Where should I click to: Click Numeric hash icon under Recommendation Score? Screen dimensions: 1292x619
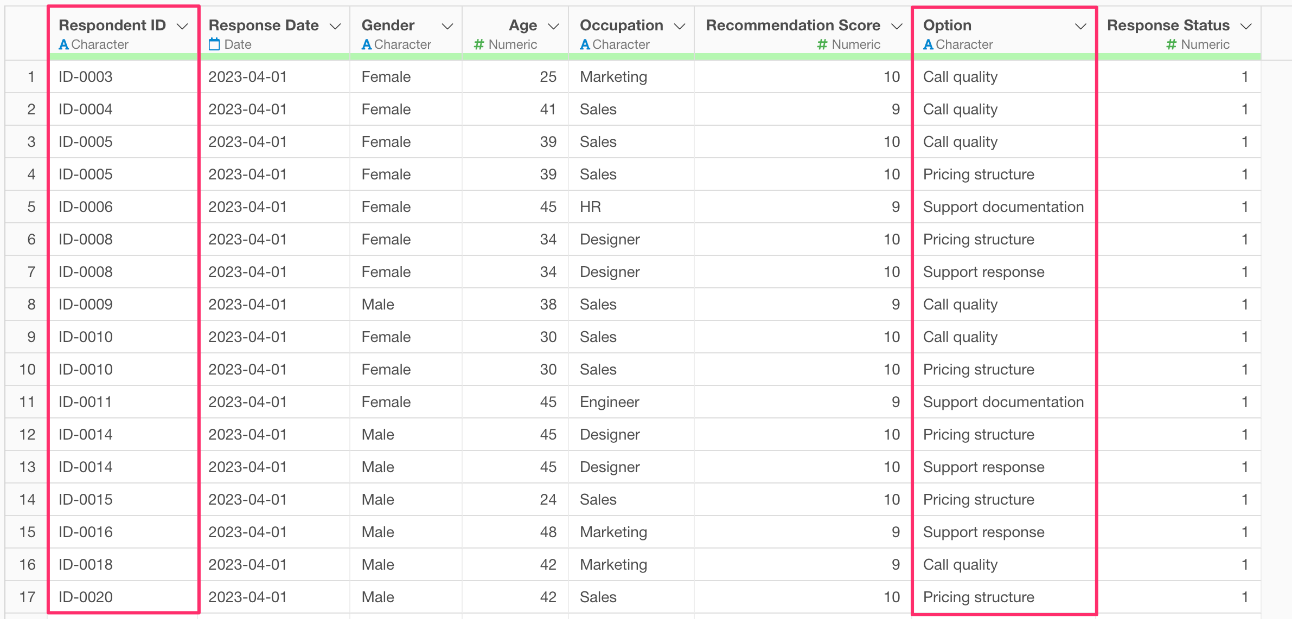pyautogui.click(x=822, y=44)
